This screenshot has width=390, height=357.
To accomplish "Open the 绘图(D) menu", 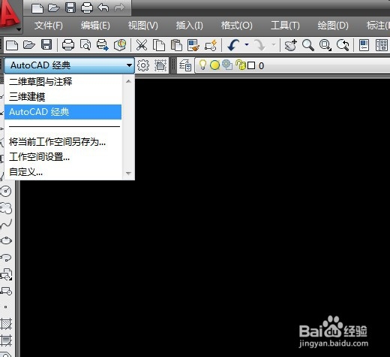I will click(333, 26).
